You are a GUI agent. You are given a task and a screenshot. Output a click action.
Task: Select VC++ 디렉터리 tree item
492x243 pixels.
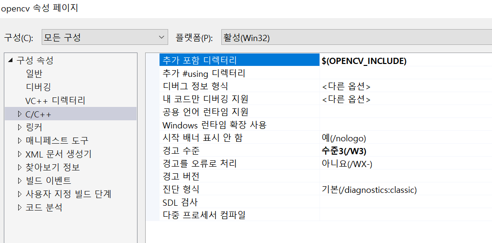[x=55, y=100]
